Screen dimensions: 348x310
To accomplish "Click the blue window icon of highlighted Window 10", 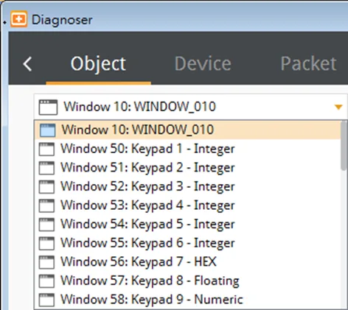I will click(47, 130).
